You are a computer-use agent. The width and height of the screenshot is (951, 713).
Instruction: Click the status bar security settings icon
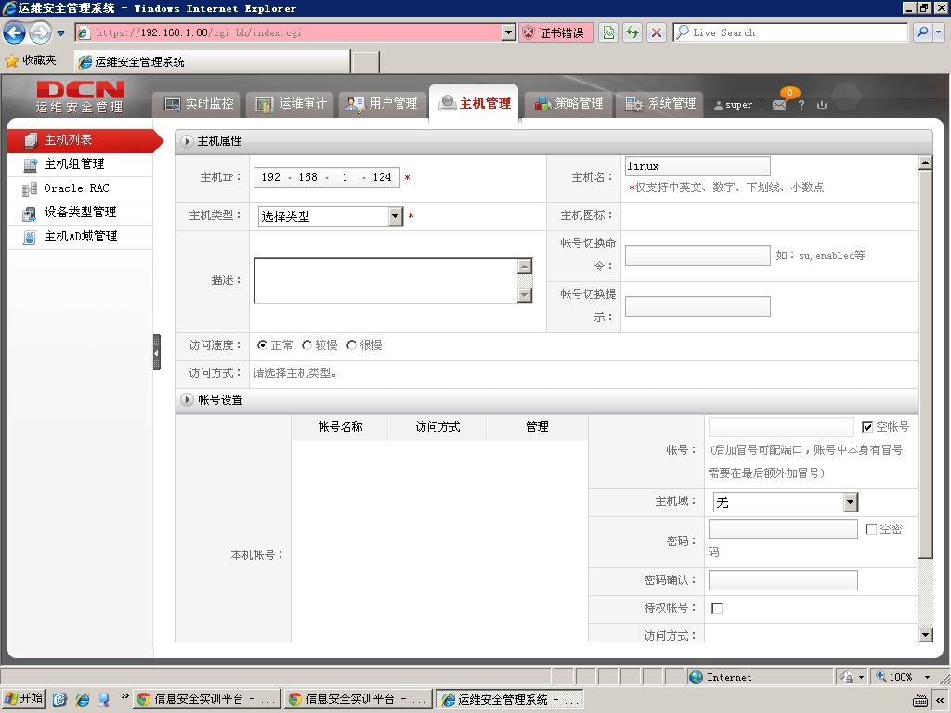(x=846, y=677)
